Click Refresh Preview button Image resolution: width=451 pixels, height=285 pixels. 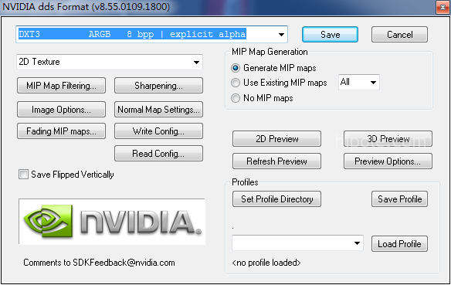[276, 161]
